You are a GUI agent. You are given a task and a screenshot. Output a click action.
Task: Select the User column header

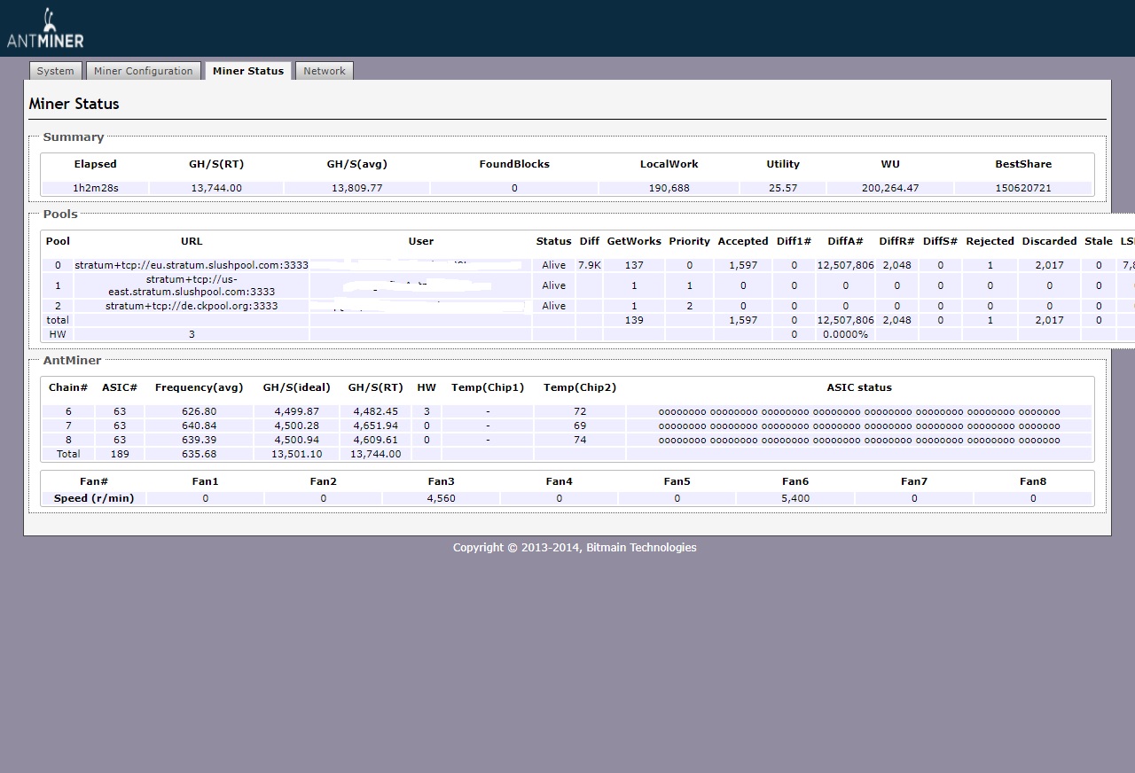coord(421,241)
